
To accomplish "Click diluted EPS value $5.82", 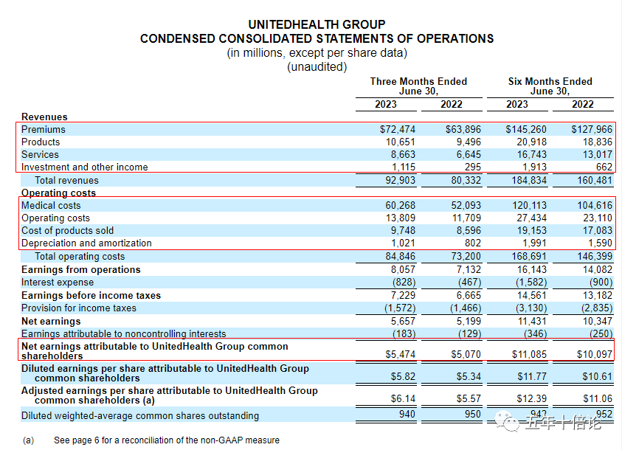I will [x=403, y=377].
